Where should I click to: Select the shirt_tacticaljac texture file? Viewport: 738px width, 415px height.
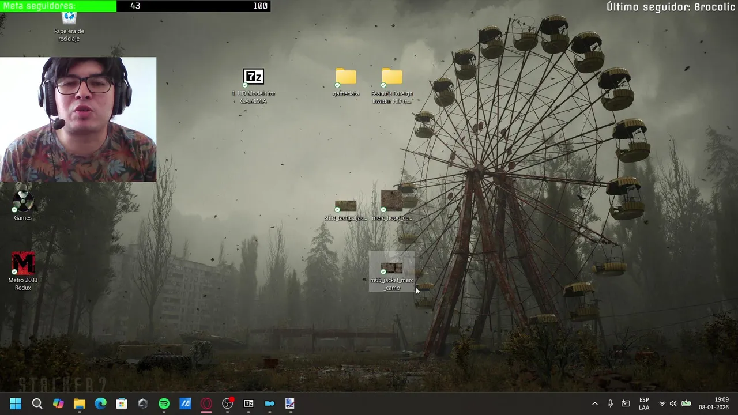coord(345,210)
